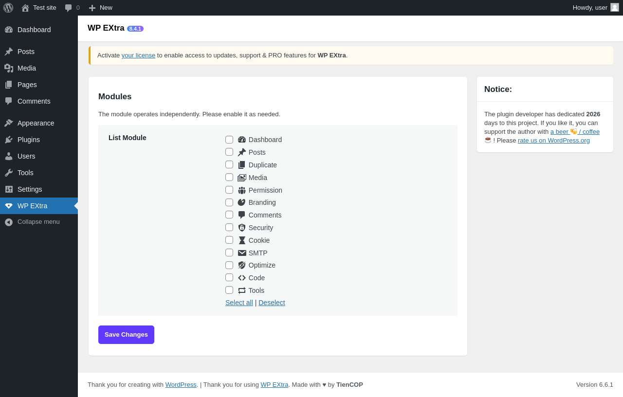Enable the Permission module checkbox
The image size is (623, 397).
click(x=229, y=190)
